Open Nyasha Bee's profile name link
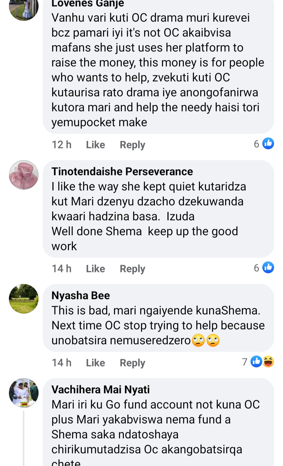The width and height of the screenshot is (283, 466). click(81, 295)
